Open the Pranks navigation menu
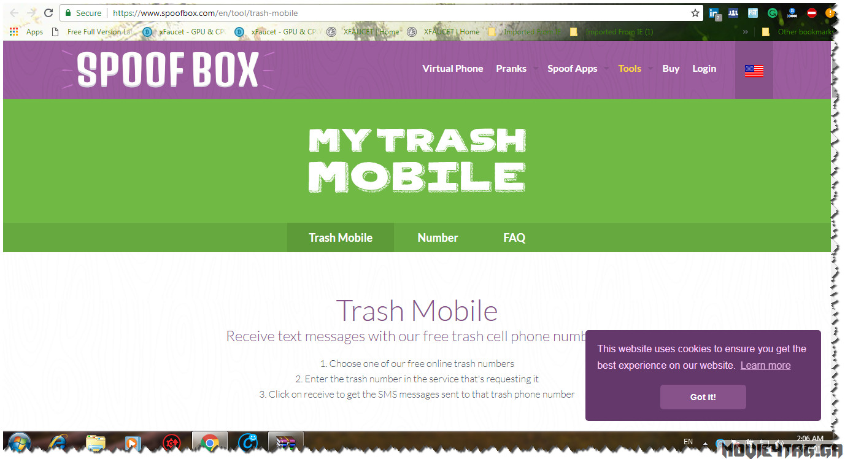This screenshot has width=845, height=459. click(x=512, y=69)
